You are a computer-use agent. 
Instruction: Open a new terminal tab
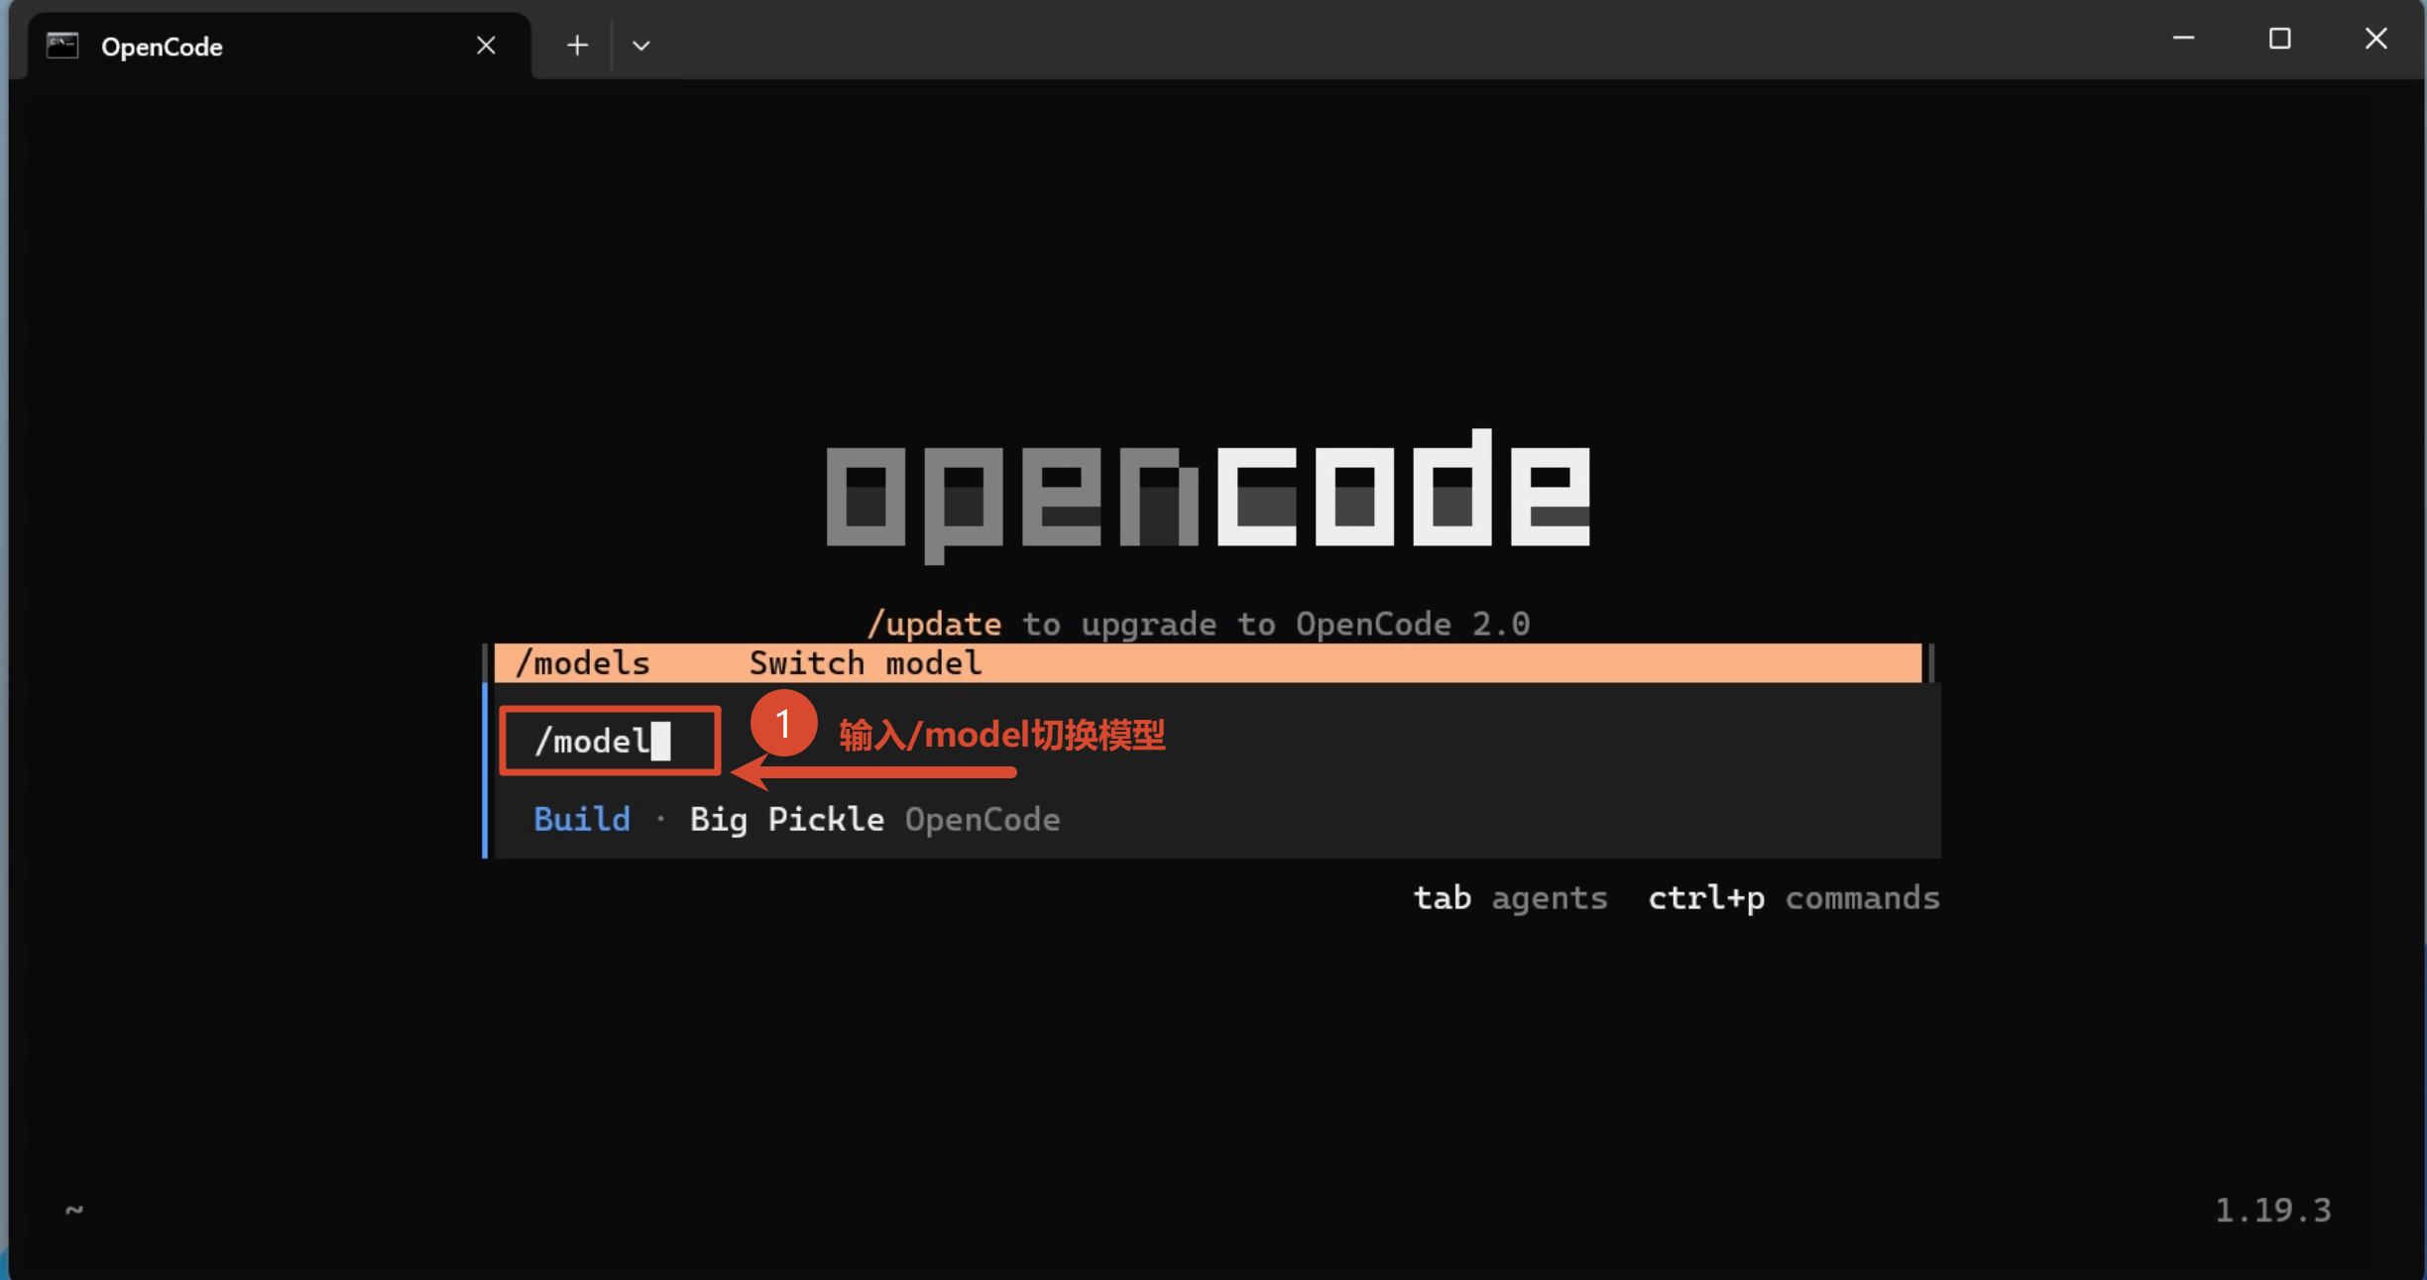coord(577,46)
